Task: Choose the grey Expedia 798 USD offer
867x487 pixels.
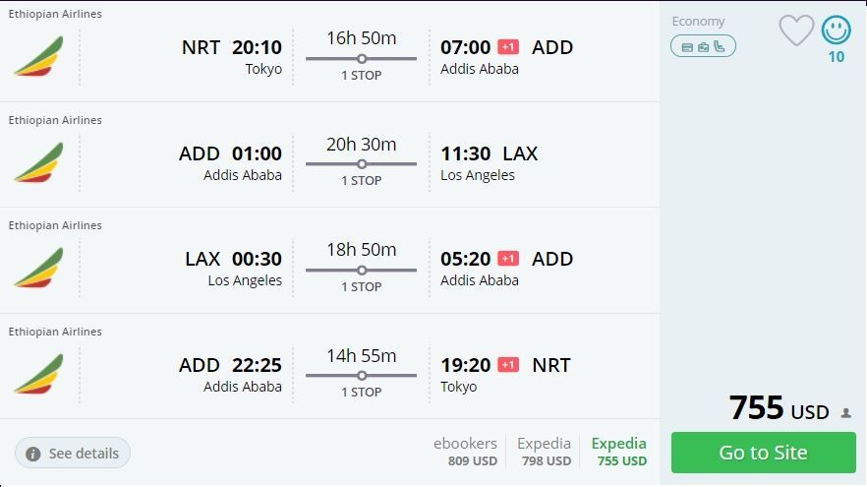Action: click(x=544, y=452)
